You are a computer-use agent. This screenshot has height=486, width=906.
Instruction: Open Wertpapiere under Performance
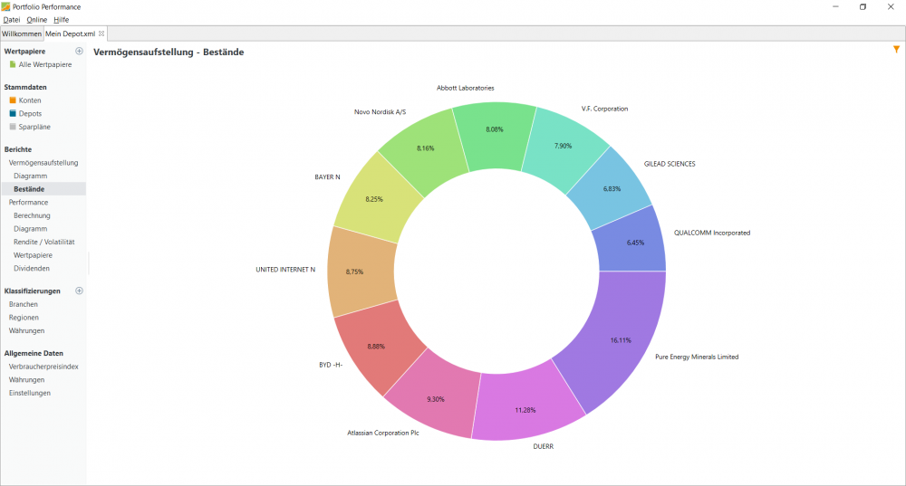pyautogui.click(x=33, y=255)
